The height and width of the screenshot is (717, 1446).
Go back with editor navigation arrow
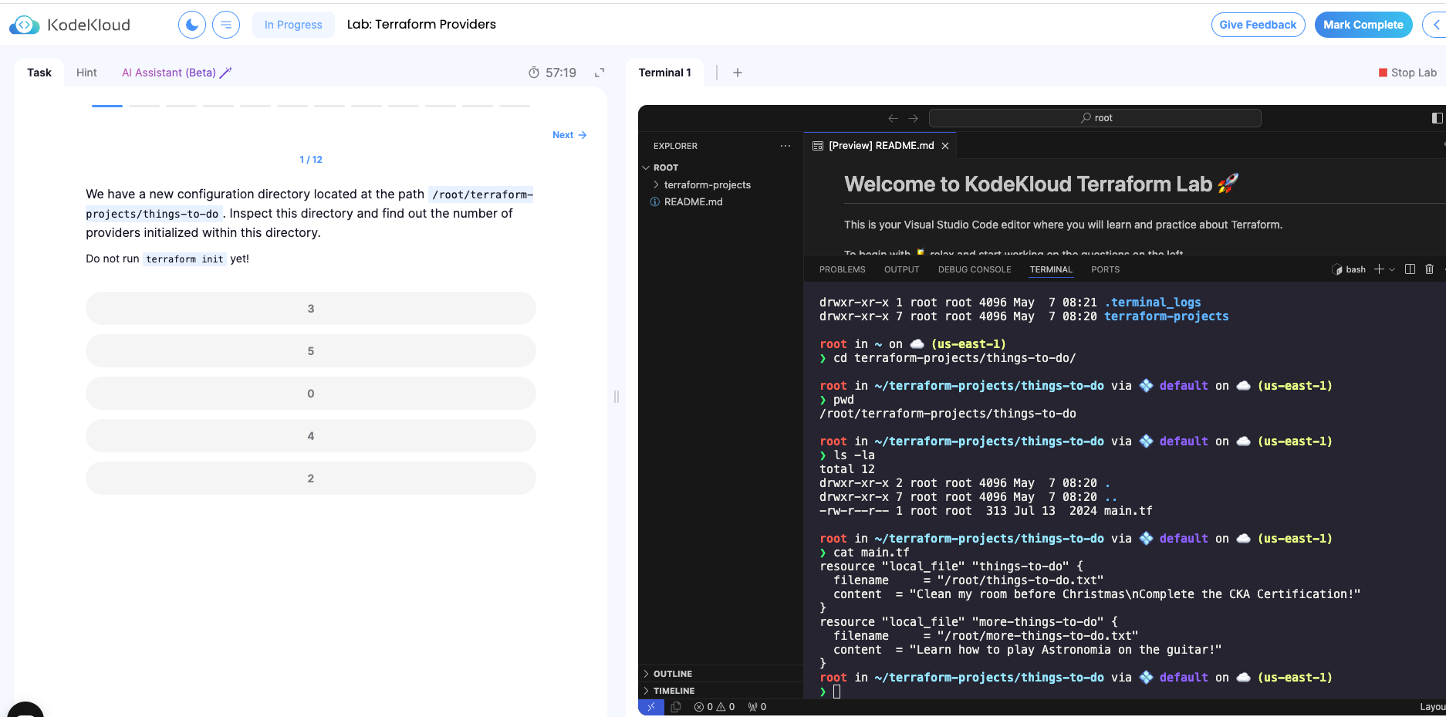[x=893, y=118]
